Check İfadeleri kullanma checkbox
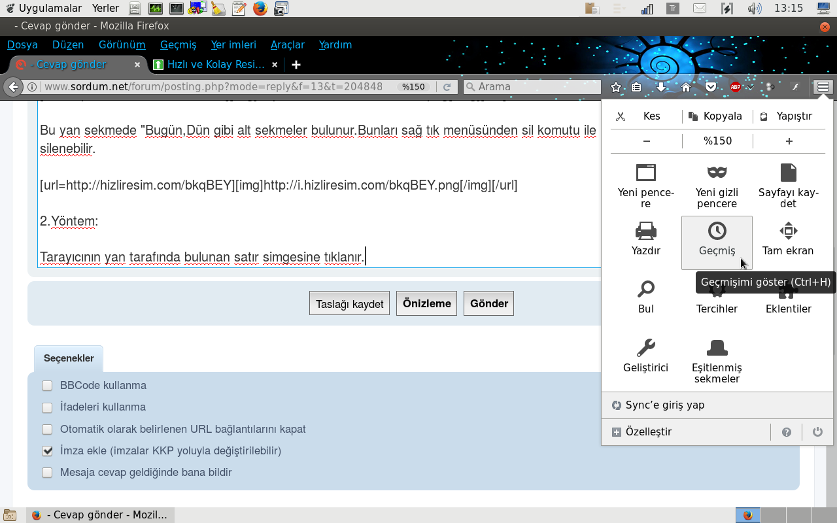This screenshot has height=523, width=837. click(x=47, y=407)
